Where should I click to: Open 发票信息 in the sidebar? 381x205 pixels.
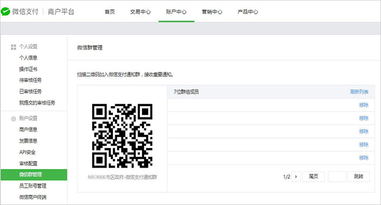(28, 141)
